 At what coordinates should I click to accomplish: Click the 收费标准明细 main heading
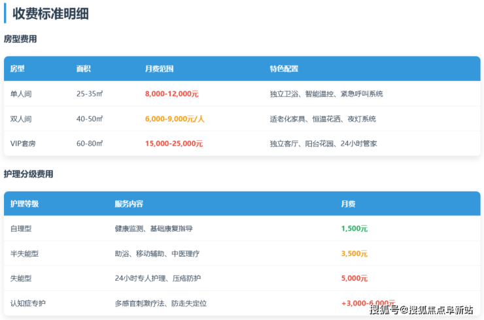coord(50,13)
